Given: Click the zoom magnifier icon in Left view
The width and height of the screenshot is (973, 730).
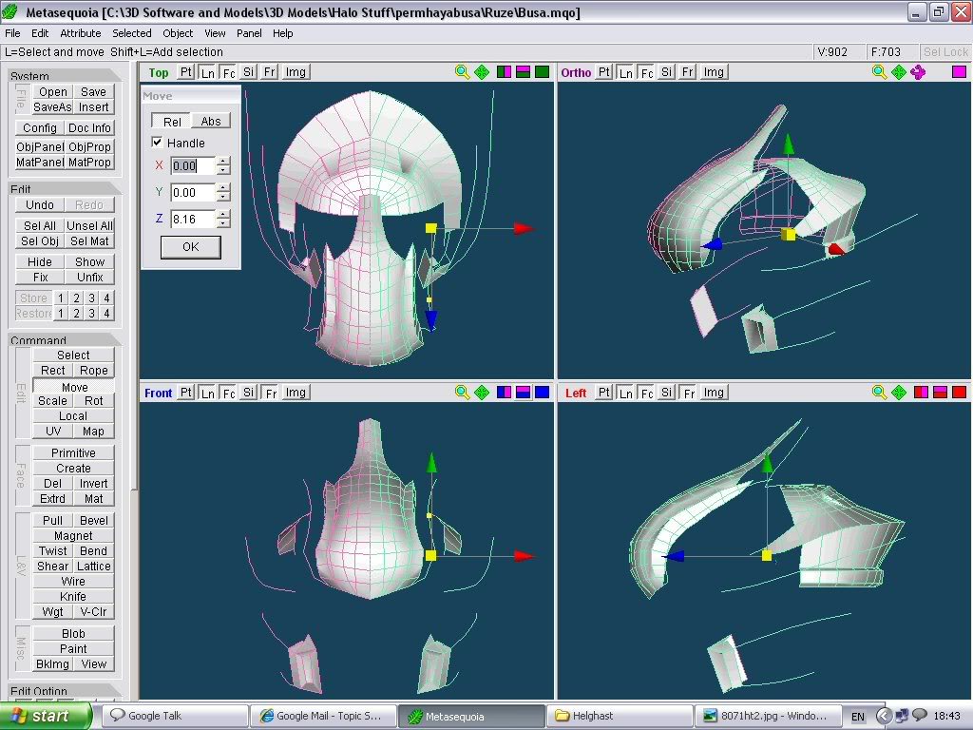Looking at the screenshot, I should pos(879,393).
